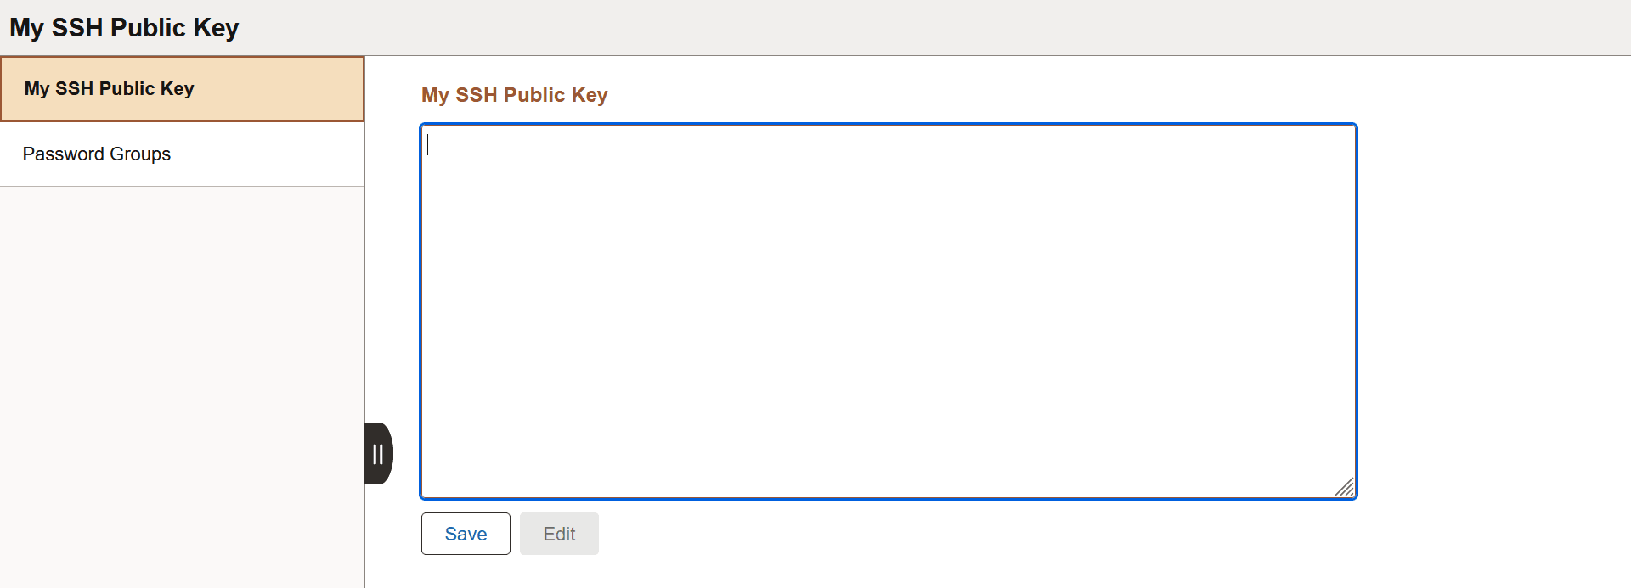1631x588 pixels.
Task: Save the SSH public key
Action: tap(465, 534)
